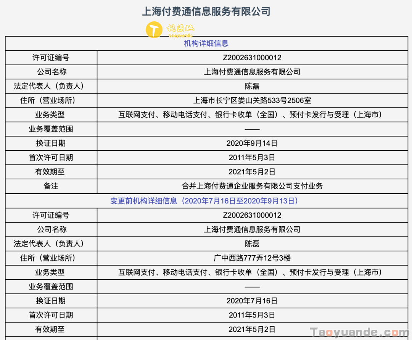This screenshot has height=340, width=412.
Task: Click 公司名称 label in 机构详细信息 section
Action: tap(52, 72)
